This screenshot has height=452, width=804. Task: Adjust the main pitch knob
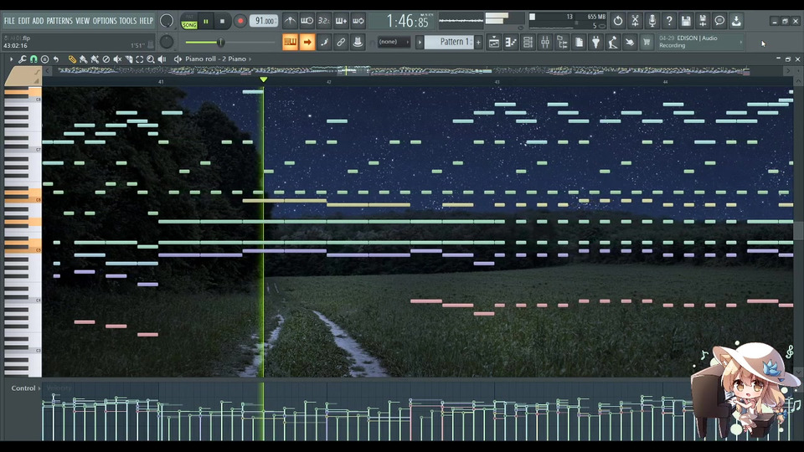(166, 42)
